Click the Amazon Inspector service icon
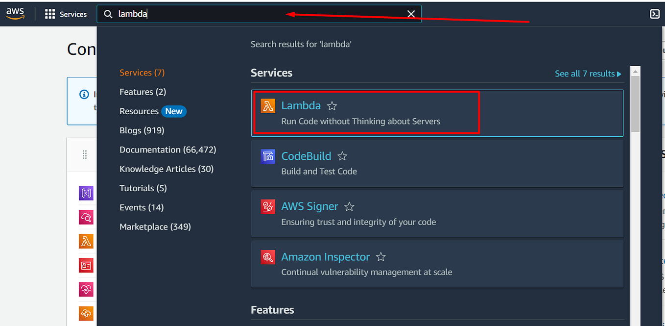 (x=268, y=257)
